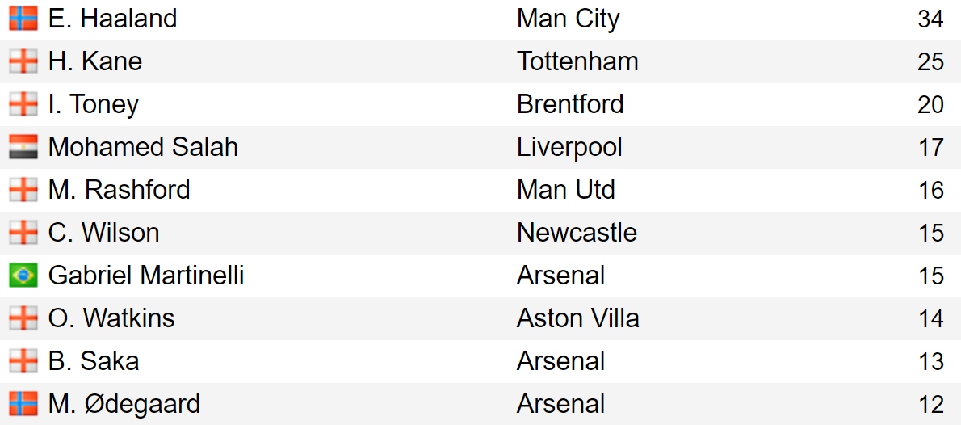961x425 pixels.
Task: Open Gabriel Martinelli player name
Action: coord(146,276)
